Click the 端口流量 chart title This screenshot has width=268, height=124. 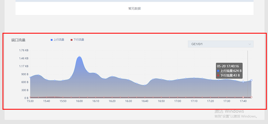click(x=18, y=40)
